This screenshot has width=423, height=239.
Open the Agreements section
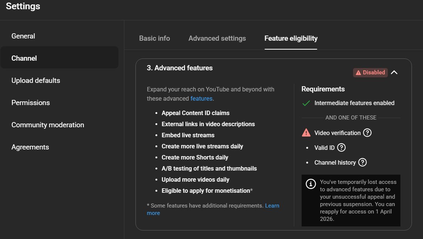30,147
